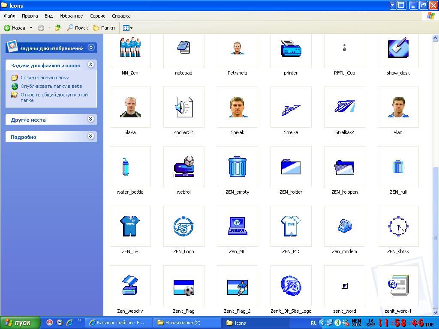
Task: Select the Vlad portrait icon
Action: coord(398,107)
